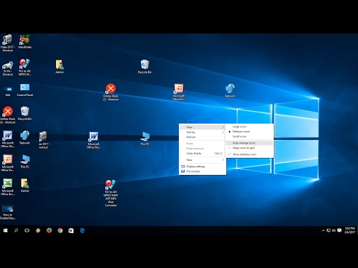Show hidden tray icons chevron
The height and width of the screenshot is (268, 358).
pyautogui.click(x=323, y=231)
